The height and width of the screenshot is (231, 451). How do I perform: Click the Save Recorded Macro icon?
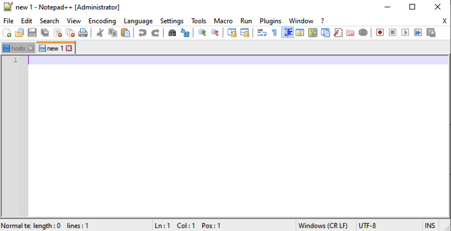430,33
